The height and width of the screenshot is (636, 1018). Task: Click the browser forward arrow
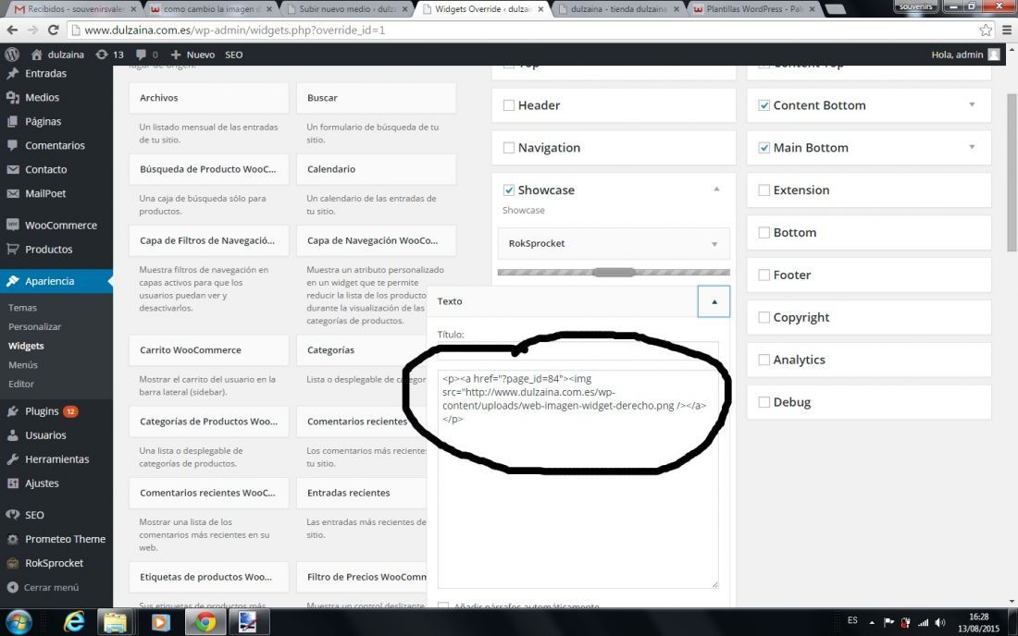point(32,30)
